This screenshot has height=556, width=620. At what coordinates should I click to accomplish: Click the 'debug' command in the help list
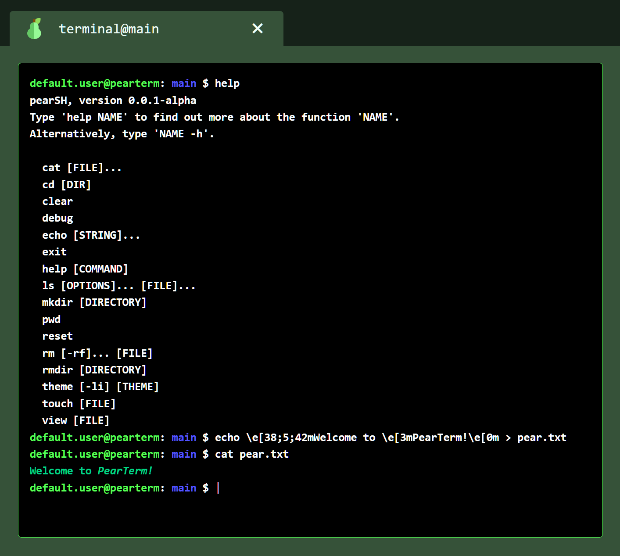point(57,219)
